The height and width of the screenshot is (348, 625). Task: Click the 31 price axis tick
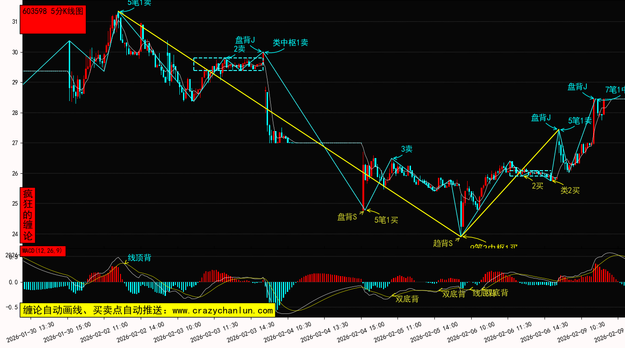pos(14,22)
